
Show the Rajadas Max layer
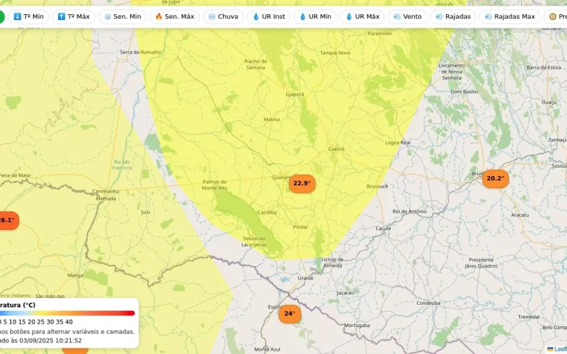pos(510,17)
